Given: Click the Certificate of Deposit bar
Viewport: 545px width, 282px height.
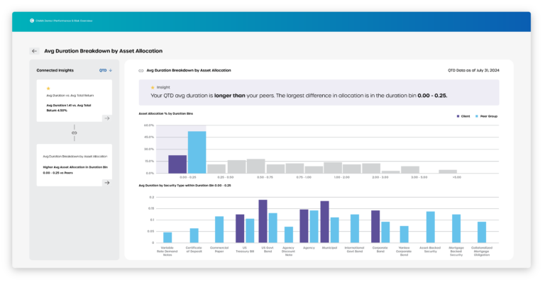Looking at the screenshot, I should (x=194, y=235).
